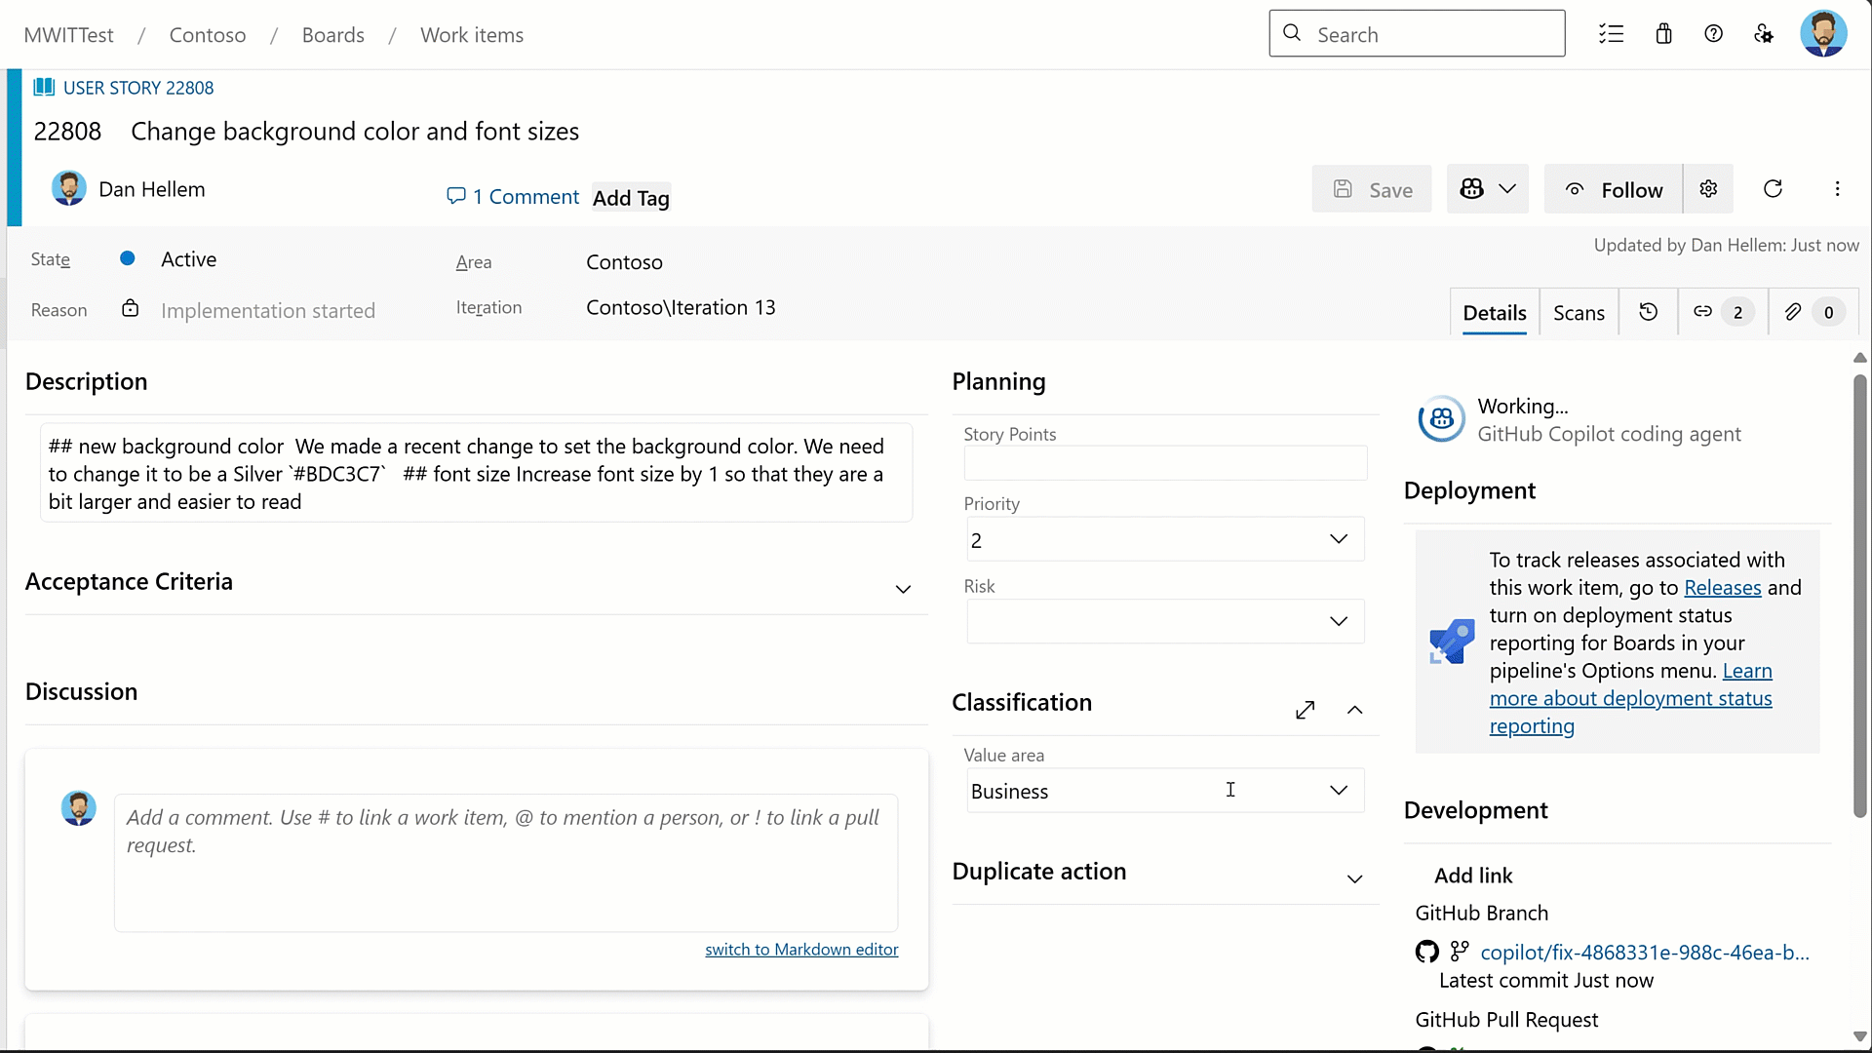Viewport: 1872px width, 1053px height.
Task: Open the Copilot dropdown chevron
Action: tap(1507, 189)
